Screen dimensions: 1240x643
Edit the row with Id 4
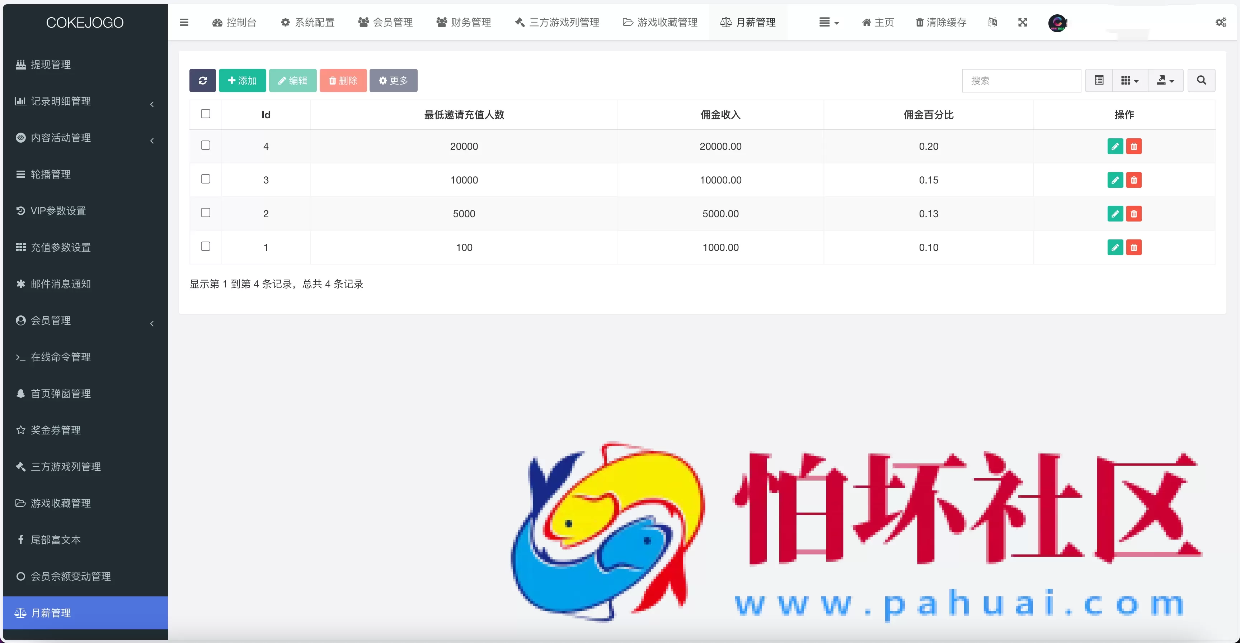pos(1115,146)
